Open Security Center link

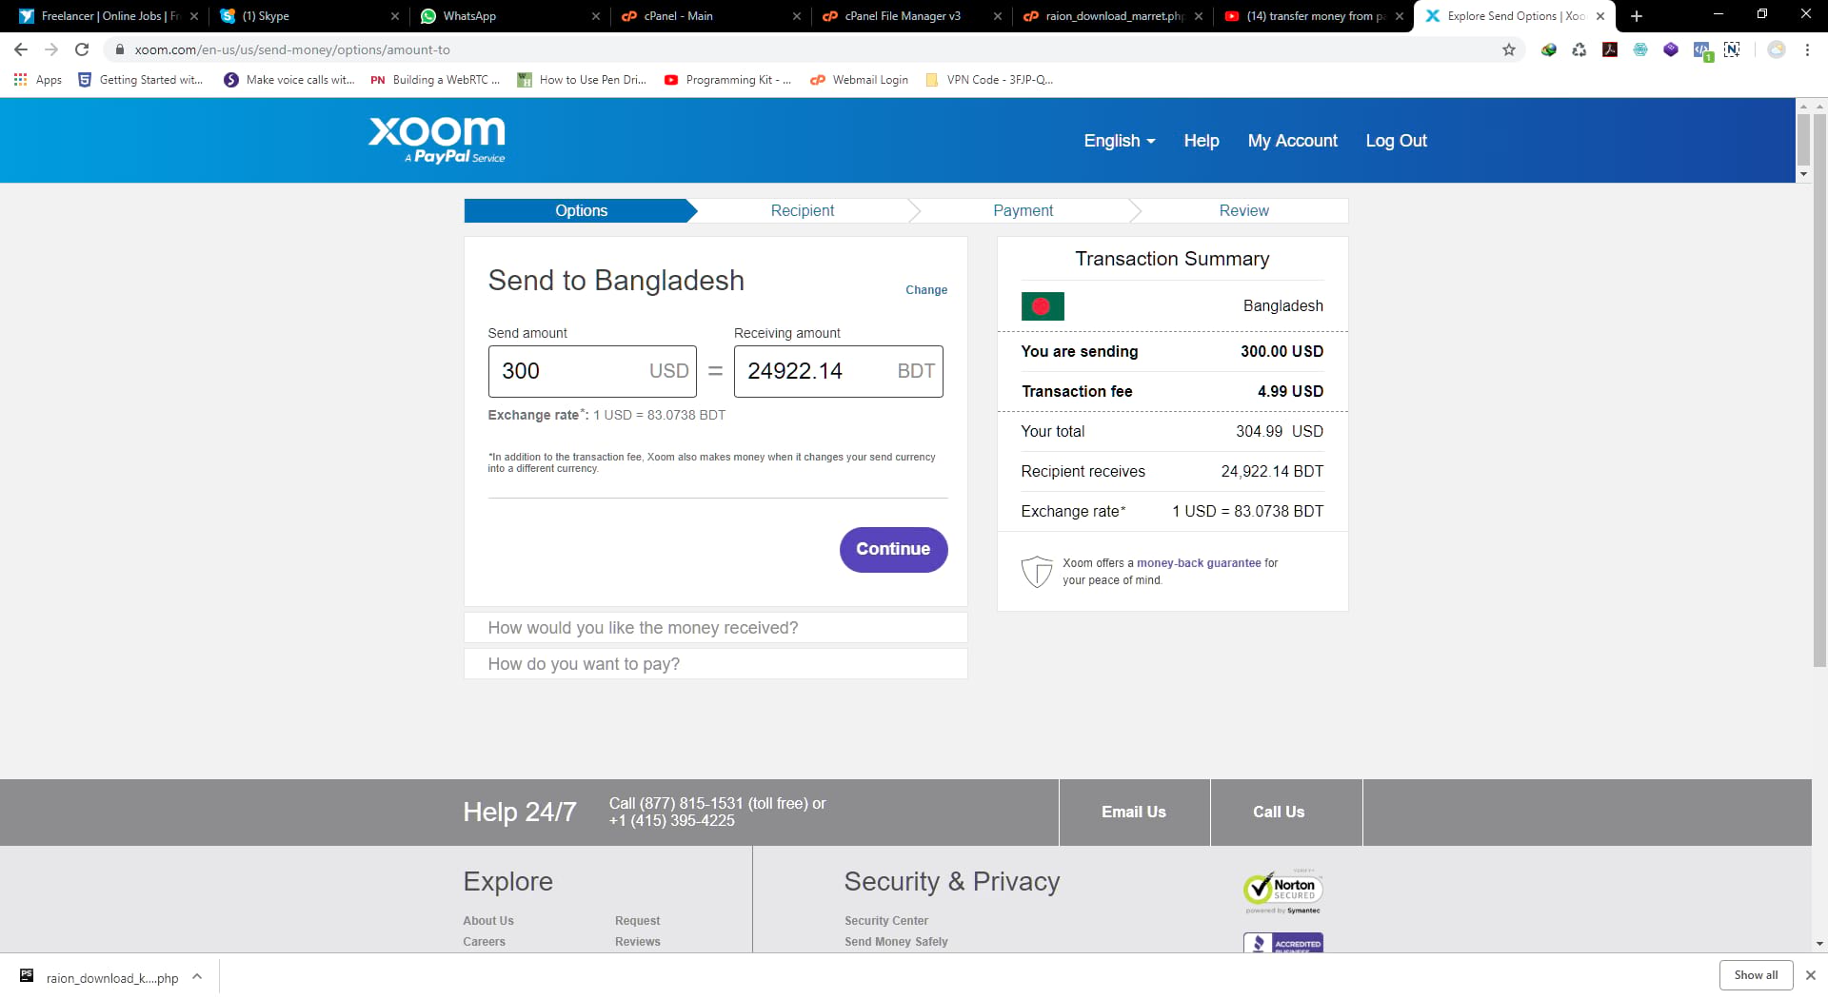coord(886,921)
